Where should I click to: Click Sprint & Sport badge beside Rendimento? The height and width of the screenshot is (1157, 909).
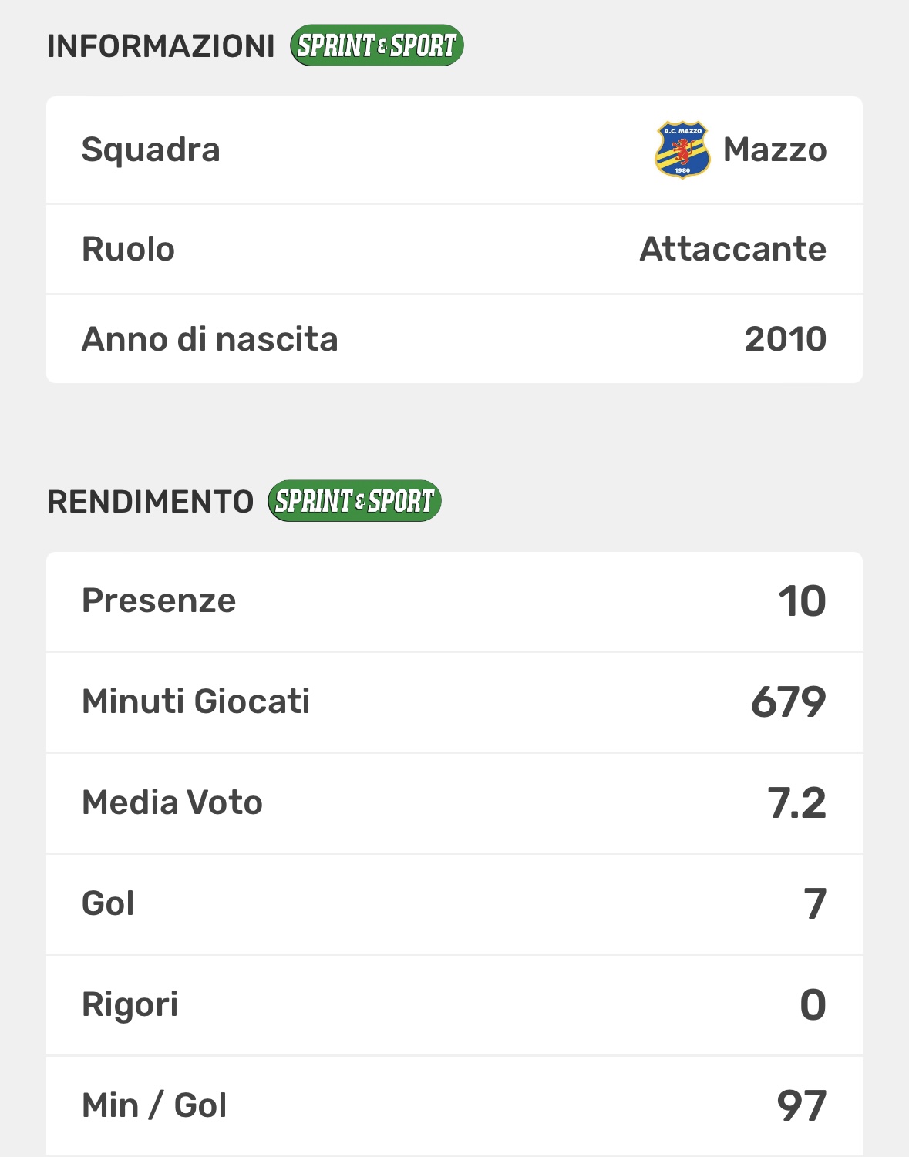[355, 502]
